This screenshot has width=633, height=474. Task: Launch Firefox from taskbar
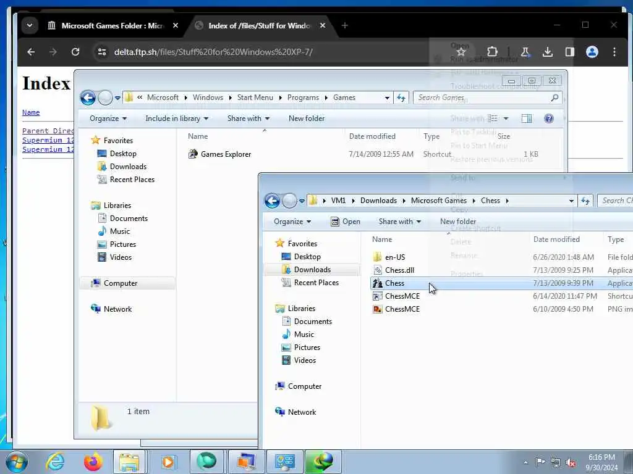(93, 462)
